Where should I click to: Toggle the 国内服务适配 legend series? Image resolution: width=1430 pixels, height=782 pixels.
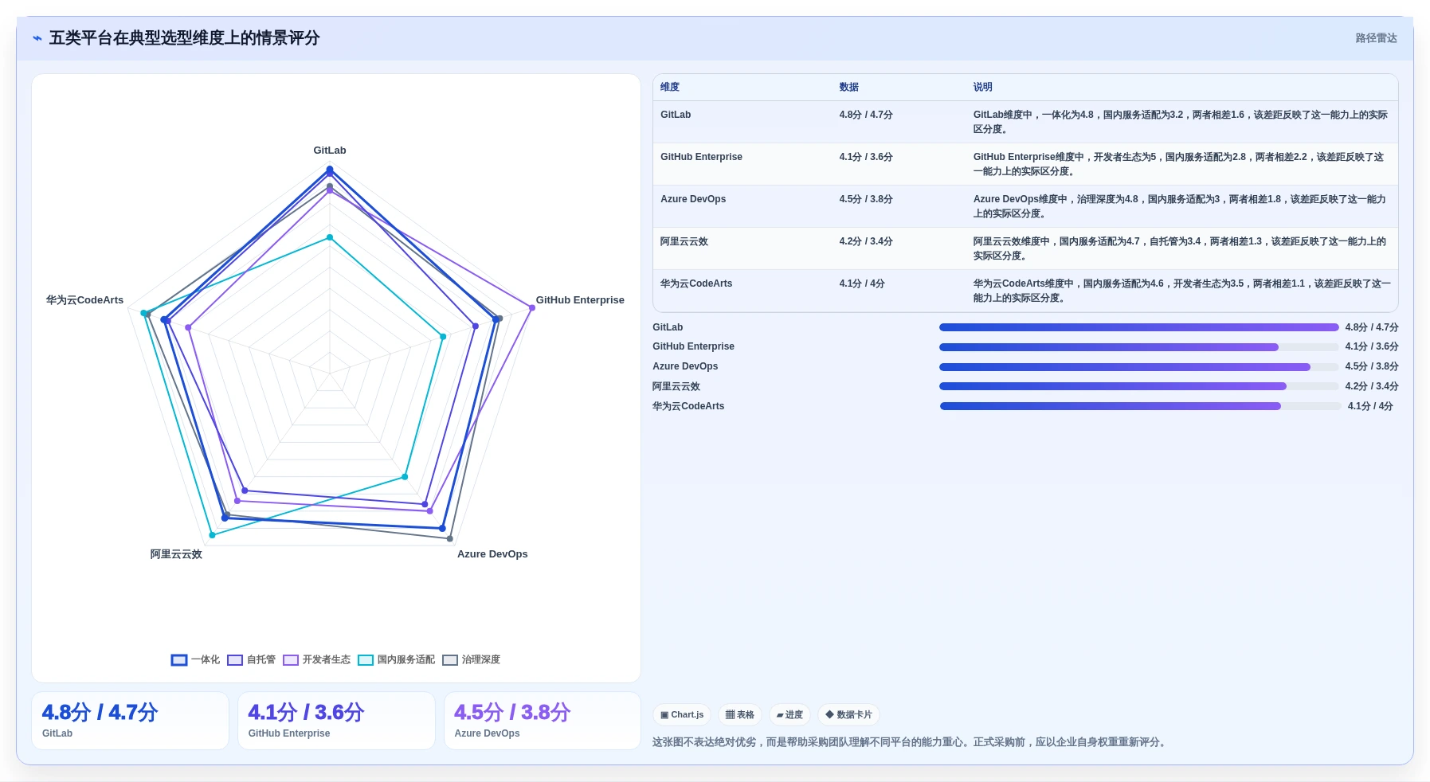[396, 659]
